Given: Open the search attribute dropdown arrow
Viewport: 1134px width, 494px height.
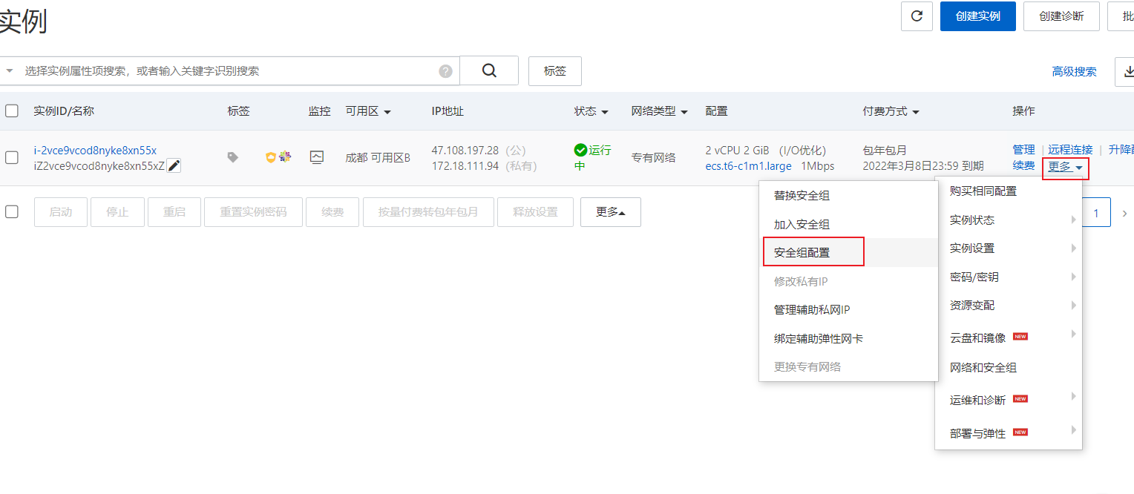Looking at the screenshot, I should click(x=10, y=70).
